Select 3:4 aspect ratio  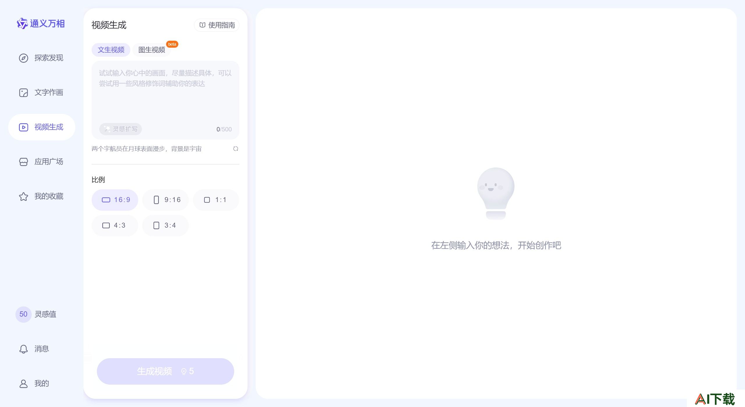click(166, 225)
